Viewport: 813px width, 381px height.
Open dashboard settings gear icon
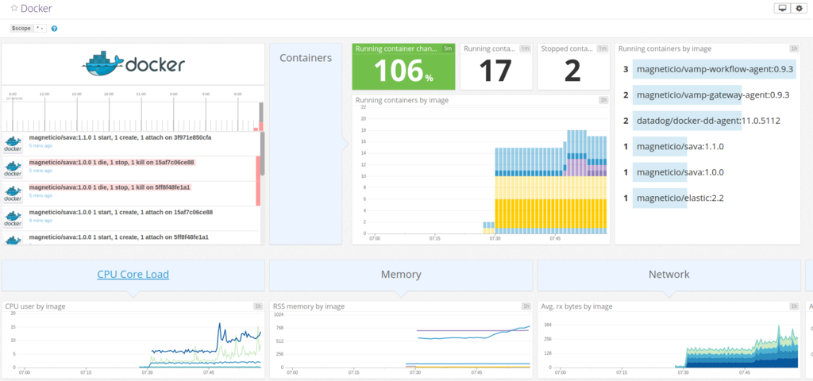tap(799, 8)
